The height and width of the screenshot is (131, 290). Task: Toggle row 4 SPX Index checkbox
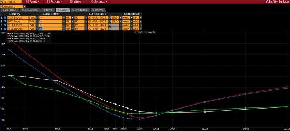(x=5, y=29)
